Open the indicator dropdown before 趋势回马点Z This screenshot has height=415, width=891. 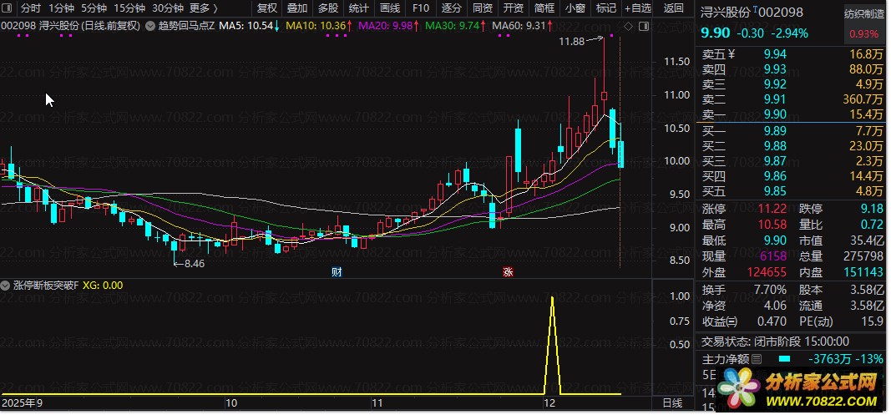[x=149, y=26]
